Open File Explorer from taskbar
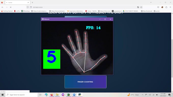Image resolution: width=173 pixels, height=97 pixels. click(57, 95)
